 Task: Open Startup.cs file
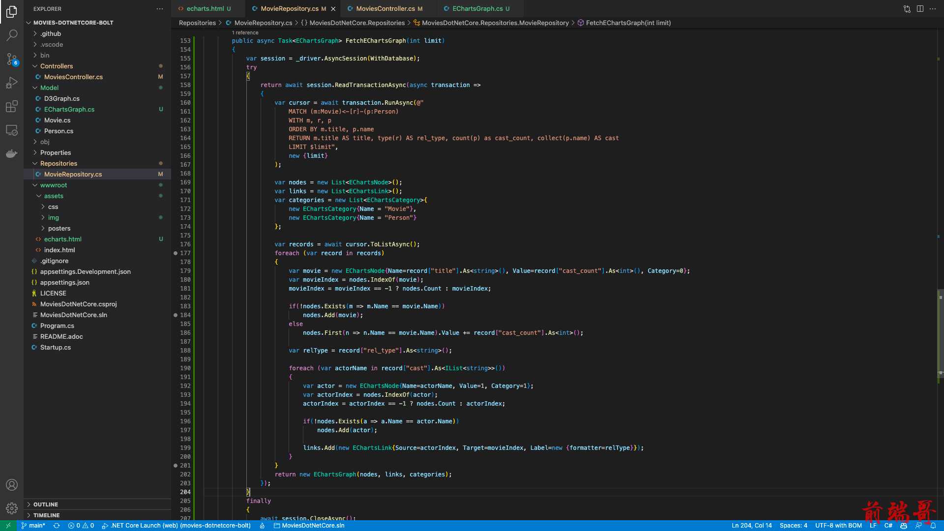coord(97,347)
